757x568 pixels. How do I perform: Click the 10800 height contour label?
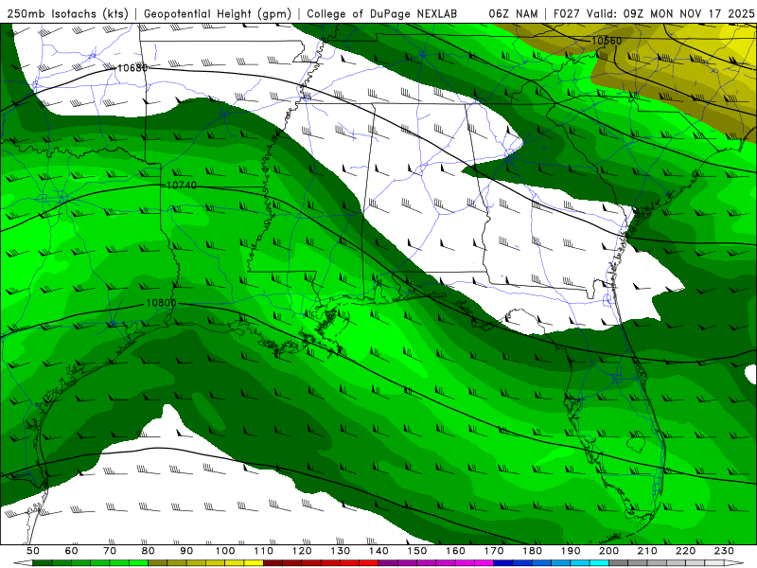[161, 303]
